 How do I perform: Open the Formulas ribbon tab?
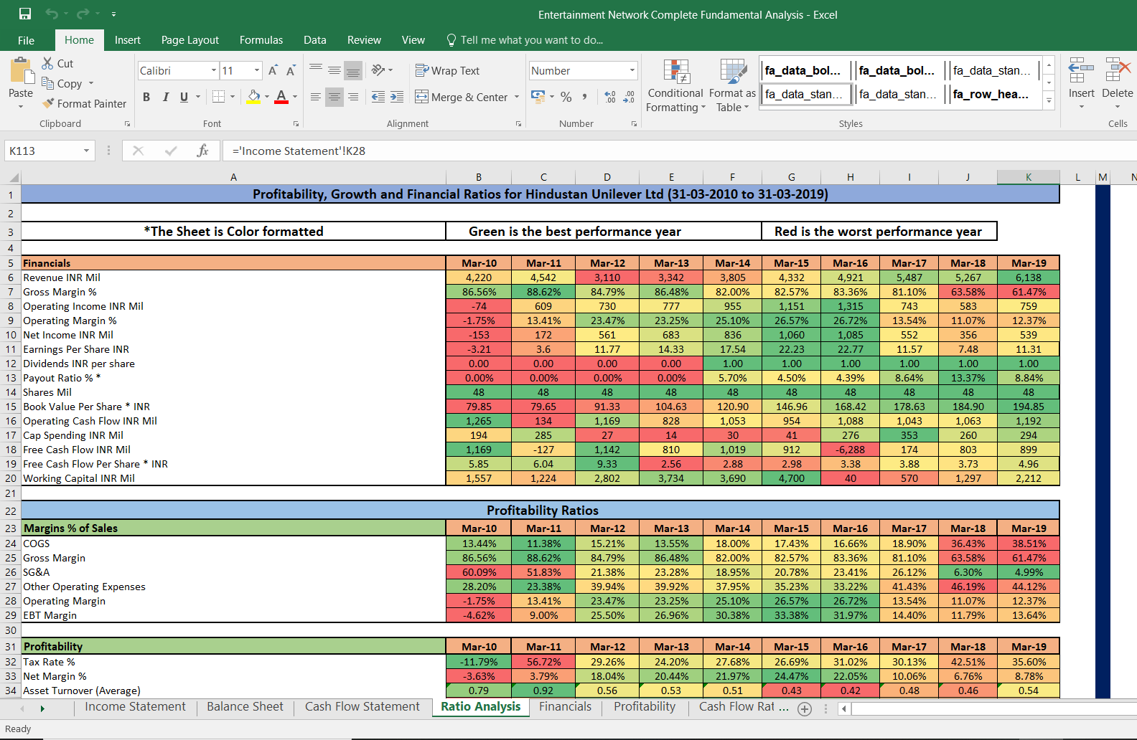pyautogui.click(x=261, y=40)
